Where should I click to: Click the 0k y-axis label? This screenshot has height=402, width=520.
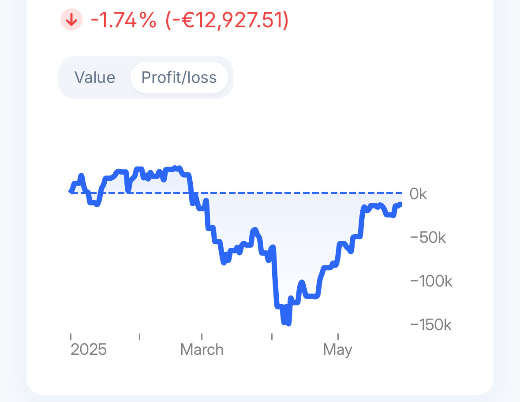click(418, 194)
